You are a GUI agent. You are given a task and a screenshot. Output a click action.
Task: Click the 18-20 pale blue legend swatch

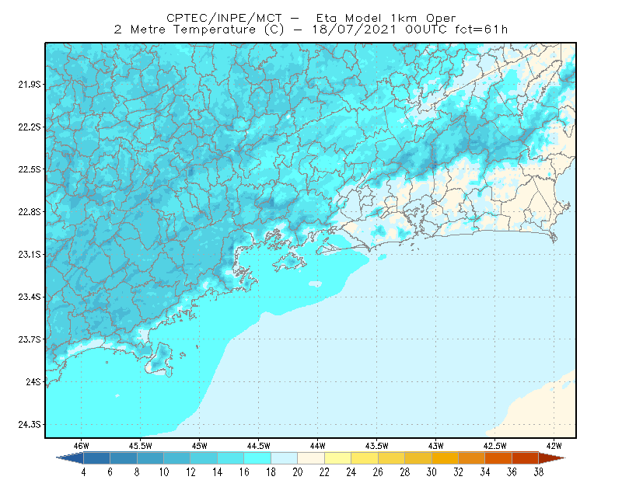pyautogui.click(x=284, y=457)
